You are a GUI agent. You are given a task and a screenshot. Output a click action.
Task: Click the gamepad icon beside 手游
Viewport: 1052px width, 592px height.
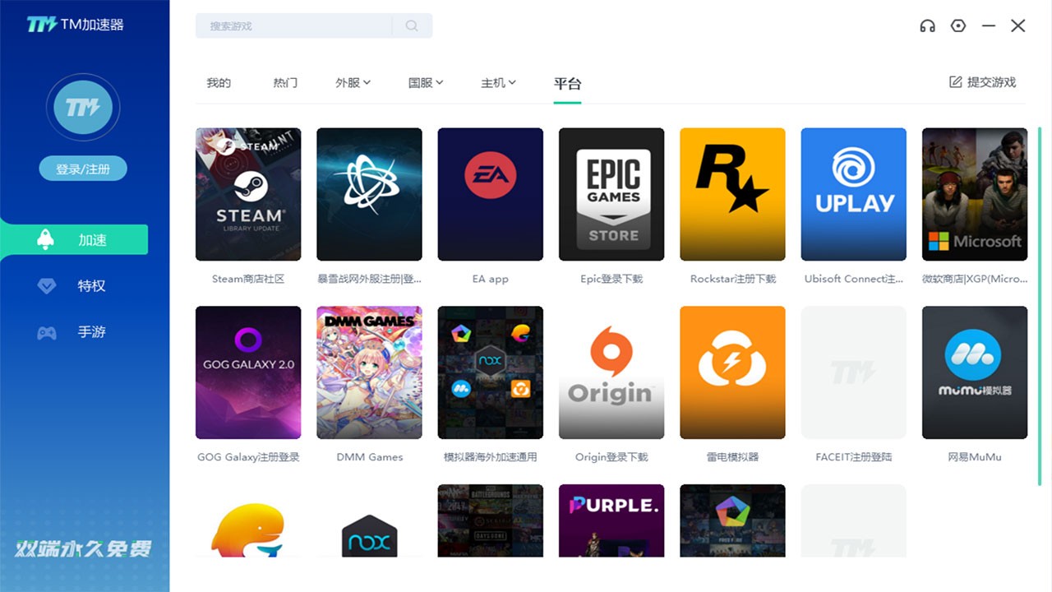[47, 332]
